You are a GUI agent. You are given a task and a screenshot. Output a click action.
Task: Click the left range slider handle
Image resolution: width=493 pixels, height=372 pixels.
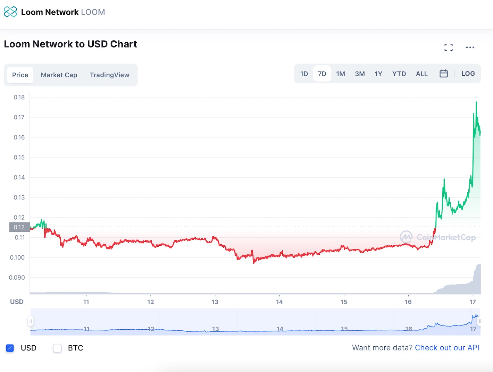pyautogui.click(x=31, y=321)
